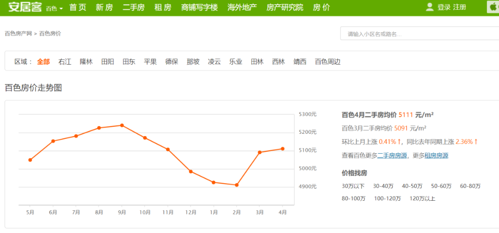Select the 那坡 region filter
The height and width of the screenshot is (233, 499).
tap(193, 62)
